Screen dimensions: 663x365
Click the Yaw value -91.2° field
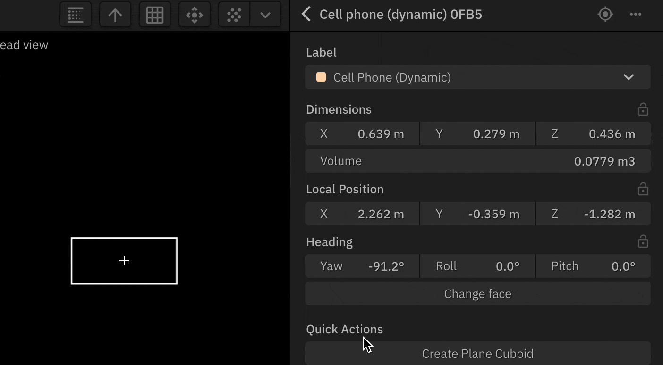(x=362, y=266)
